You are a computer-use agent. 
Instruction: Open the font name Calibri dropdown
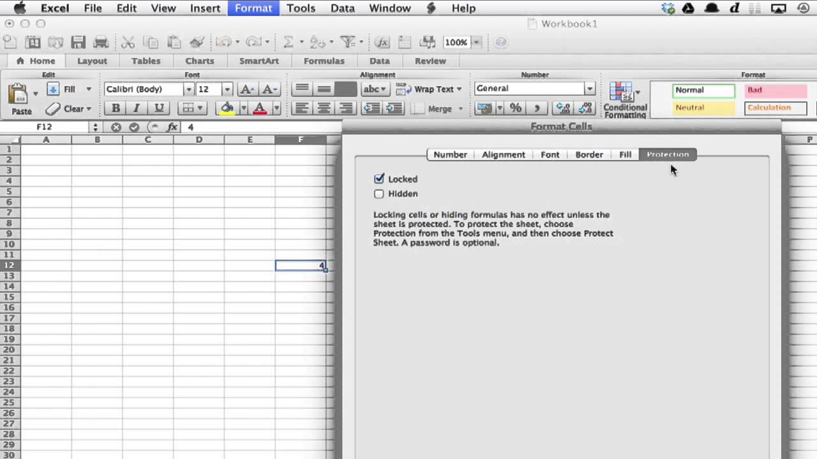point(188,89)
